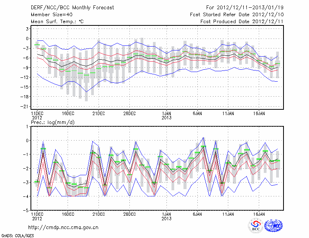Click the -12 value on temperature y-axis
The image size is (309, 238).
coord(26,77)
